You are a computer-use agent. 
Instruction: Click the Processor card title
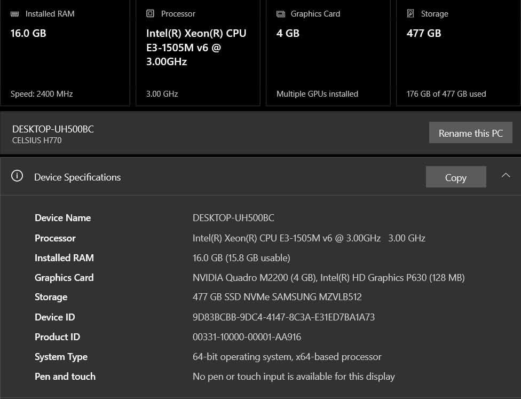(x=178, y=14)
